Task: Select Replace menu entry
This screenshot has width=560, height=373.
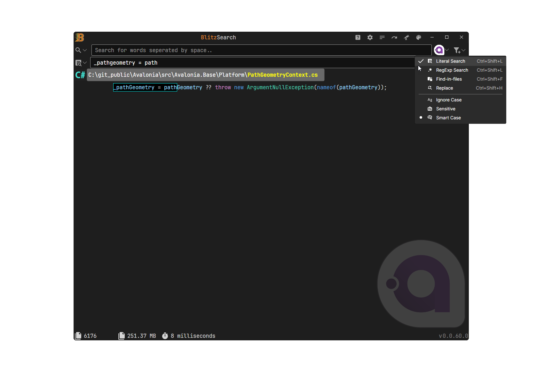Action: point(461,88)
